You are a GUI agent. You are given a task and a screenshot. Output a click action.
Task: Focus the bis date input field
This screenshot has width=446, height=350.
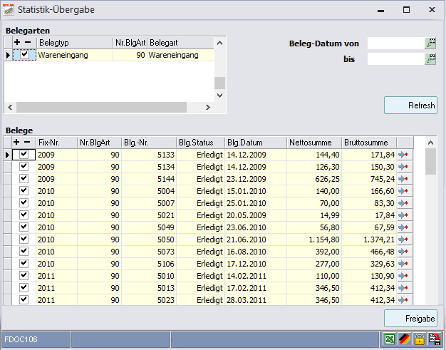(396, 59)
